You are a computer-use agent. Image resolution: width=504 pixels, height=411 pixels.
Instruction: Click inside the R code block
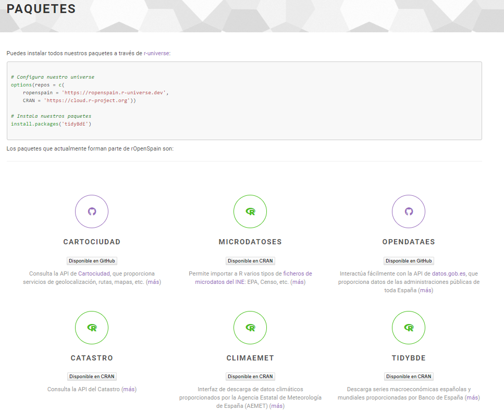pos(244,101)
